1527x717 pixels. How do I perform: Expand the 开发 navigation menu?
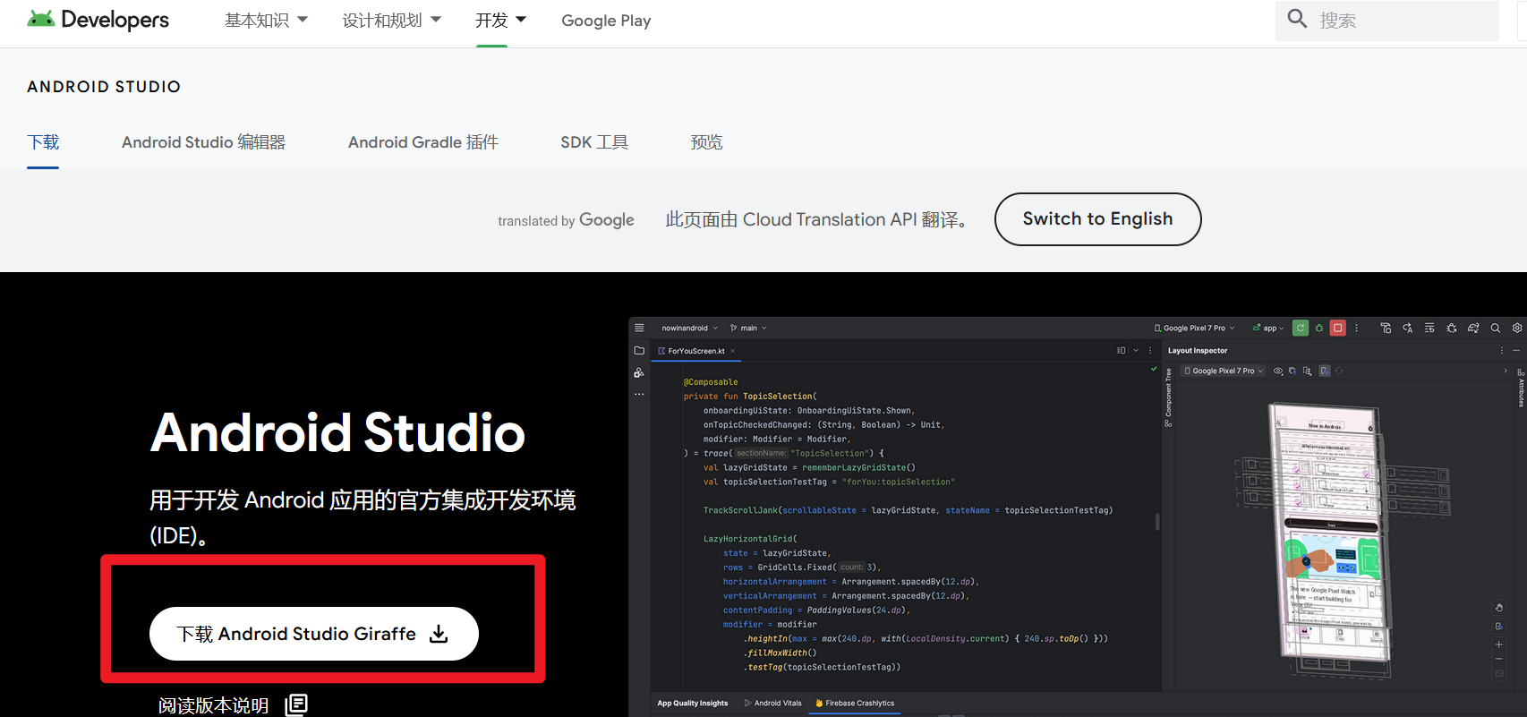[500, 20]
